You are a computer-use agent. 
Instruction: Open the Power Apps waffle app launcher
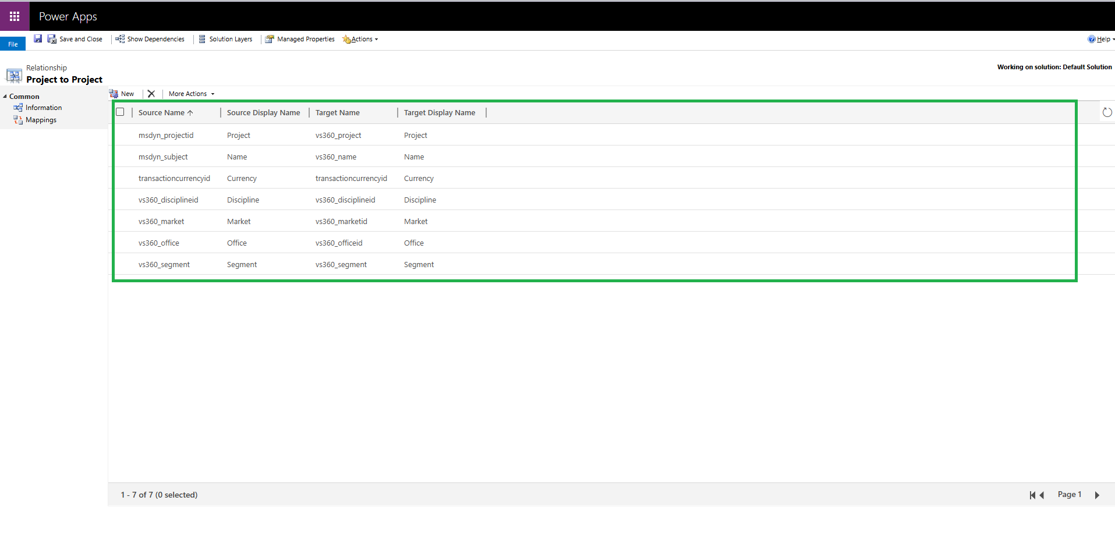15,16
